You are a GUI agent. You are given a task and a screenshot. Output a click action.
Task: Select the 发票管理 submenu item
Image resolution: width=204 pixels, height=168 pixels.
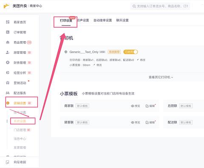[20, 148]
